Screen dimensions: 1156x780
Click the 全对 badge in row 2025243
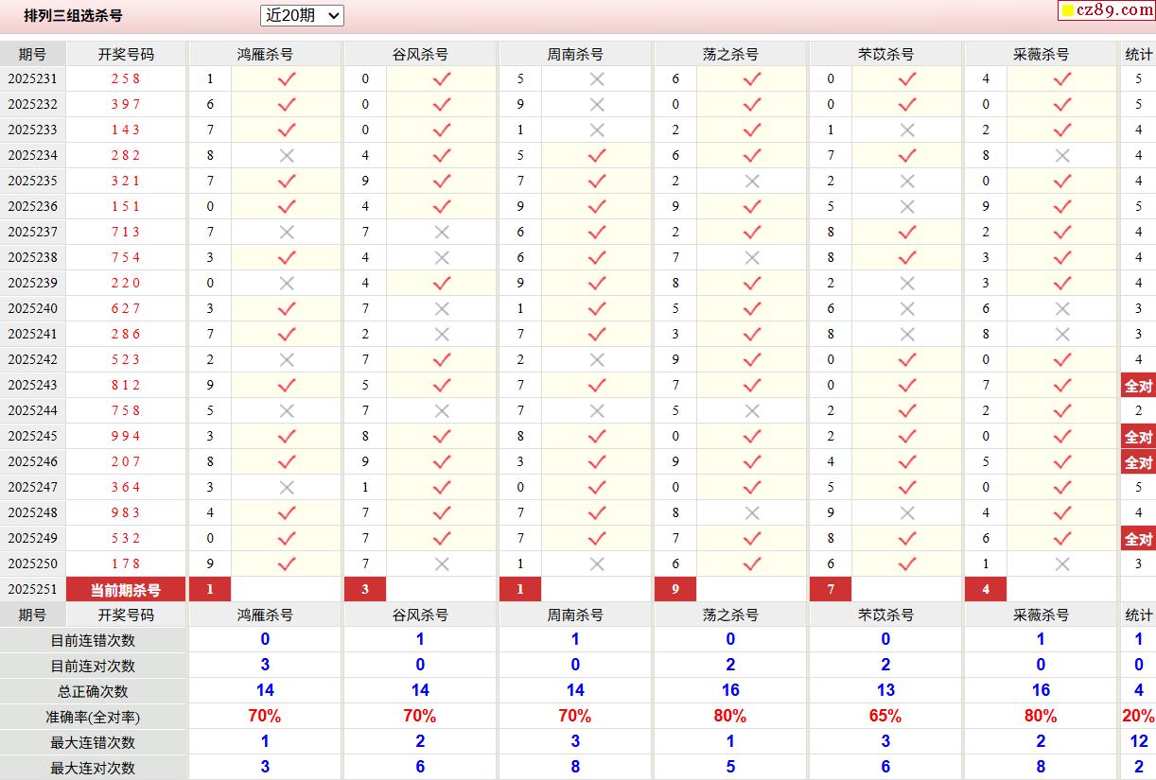pos(1138,386)
